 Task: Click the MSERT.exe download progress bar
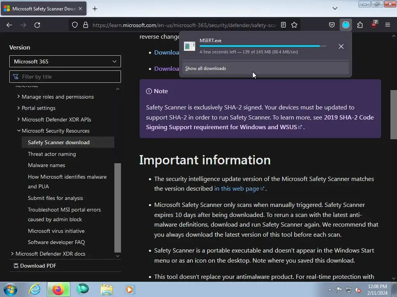pos(263,46)
